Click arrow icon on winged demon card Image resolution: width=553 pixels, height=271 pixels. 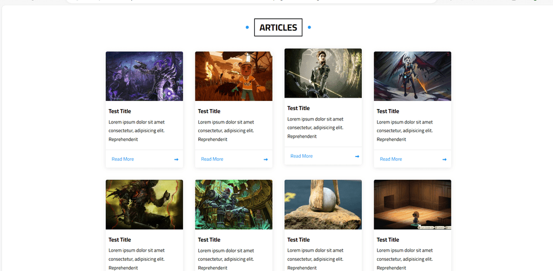point(444,159)
